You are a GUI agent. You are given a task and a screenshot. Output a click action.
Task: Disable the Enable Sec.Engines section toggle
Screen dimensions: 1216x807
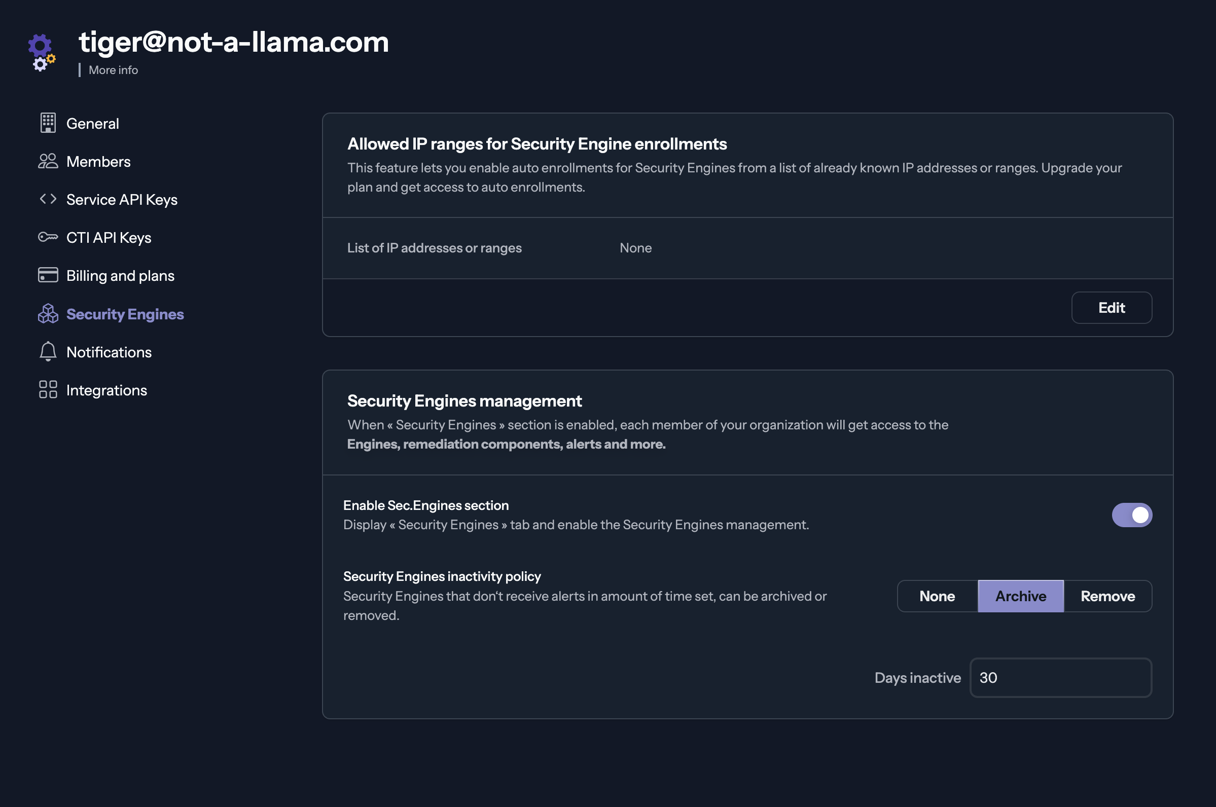click(x=1132, y=514)
